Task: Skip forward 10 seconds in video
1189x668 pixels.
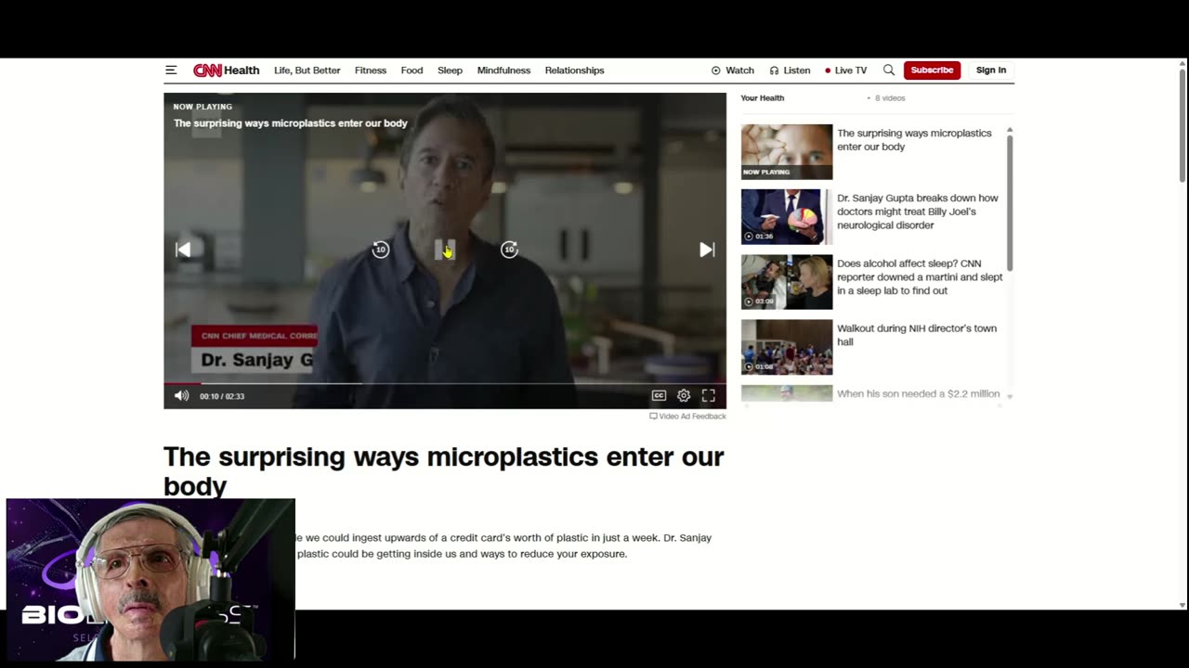Action: tap(509, 250)
